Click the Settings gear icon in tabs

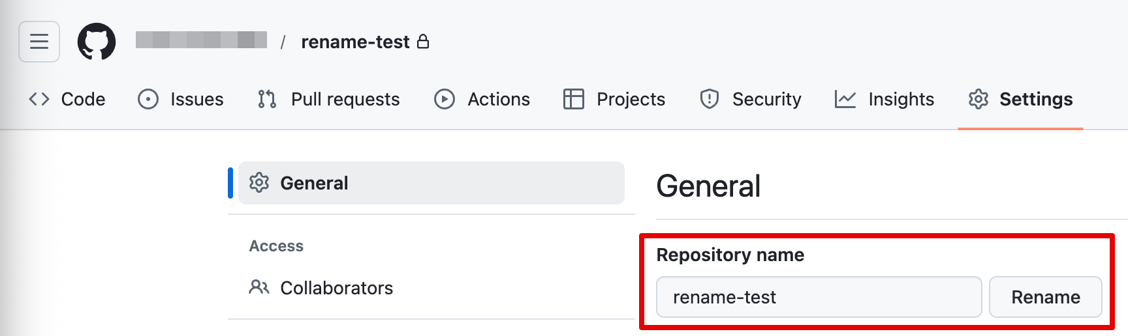point(979,99)
